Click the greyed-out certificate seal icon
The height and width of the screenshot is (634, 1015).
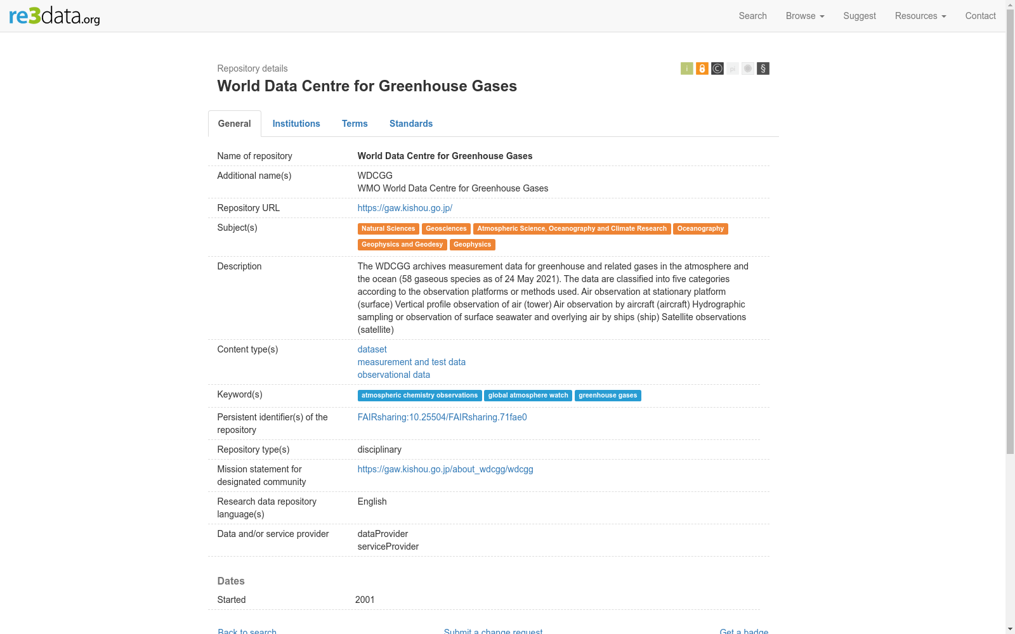[747, 68]
